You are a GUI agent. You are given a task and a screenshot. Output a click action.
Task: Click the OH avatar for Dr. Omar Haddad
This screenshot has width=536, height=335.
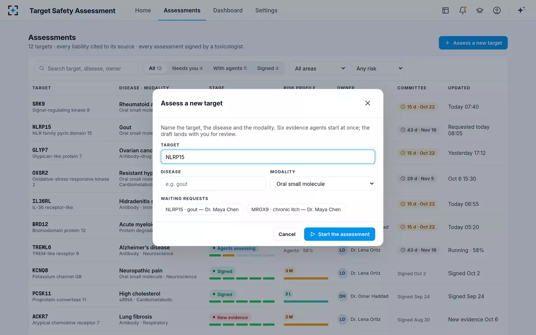tap(342, 296)
